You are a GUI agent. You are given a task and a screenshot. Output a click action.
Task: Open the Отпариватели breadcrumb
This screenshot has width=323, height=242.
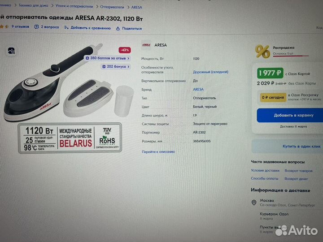(112, 7)
